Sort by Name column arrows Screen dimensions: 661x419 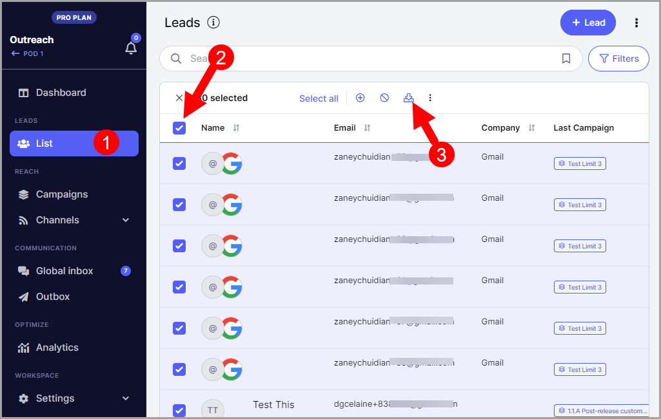click(237, 128)
